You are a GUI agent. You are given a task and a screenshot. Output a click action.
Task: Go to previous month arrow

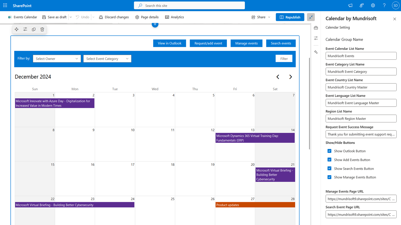coord(278,77)
